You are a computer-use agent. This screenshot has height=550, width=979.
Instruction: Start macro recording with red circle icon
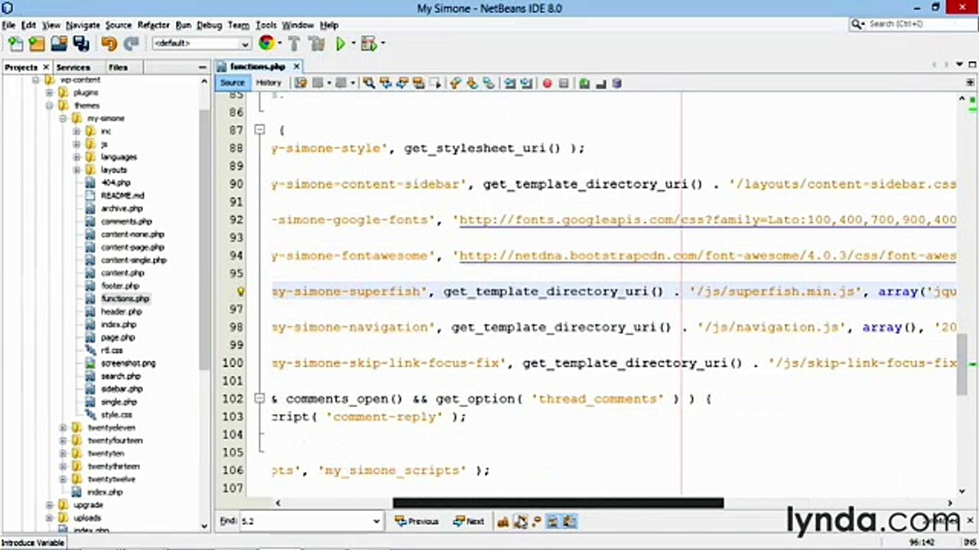tap(547, 83)
